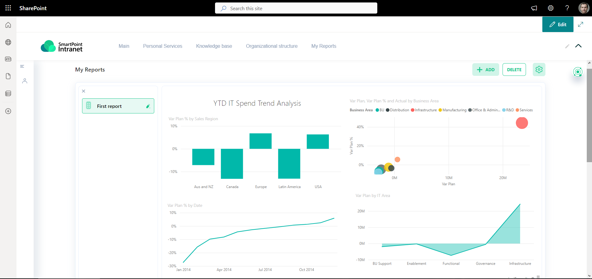The height and width of the screenshot is (279, 592).
Task: Click the Search this site field
Action: coord(296,8)
